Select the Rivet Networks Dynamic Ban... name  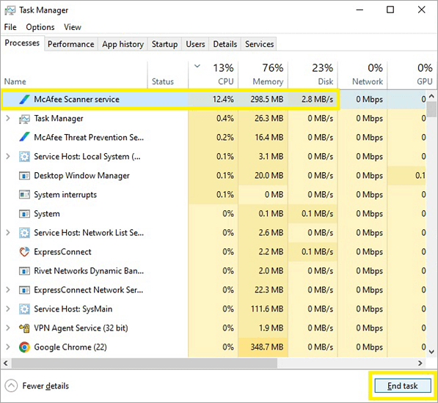[x=89, y=271]
